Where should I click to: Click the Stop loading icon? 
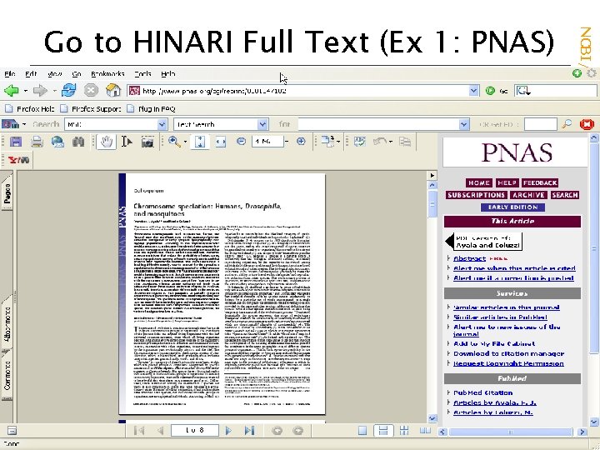[91, 91]
